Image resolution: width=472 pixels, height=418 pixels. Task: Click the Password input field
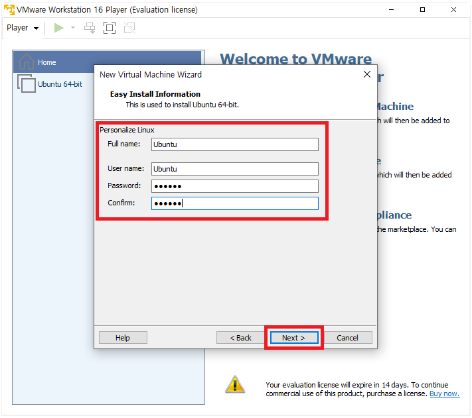235,186
